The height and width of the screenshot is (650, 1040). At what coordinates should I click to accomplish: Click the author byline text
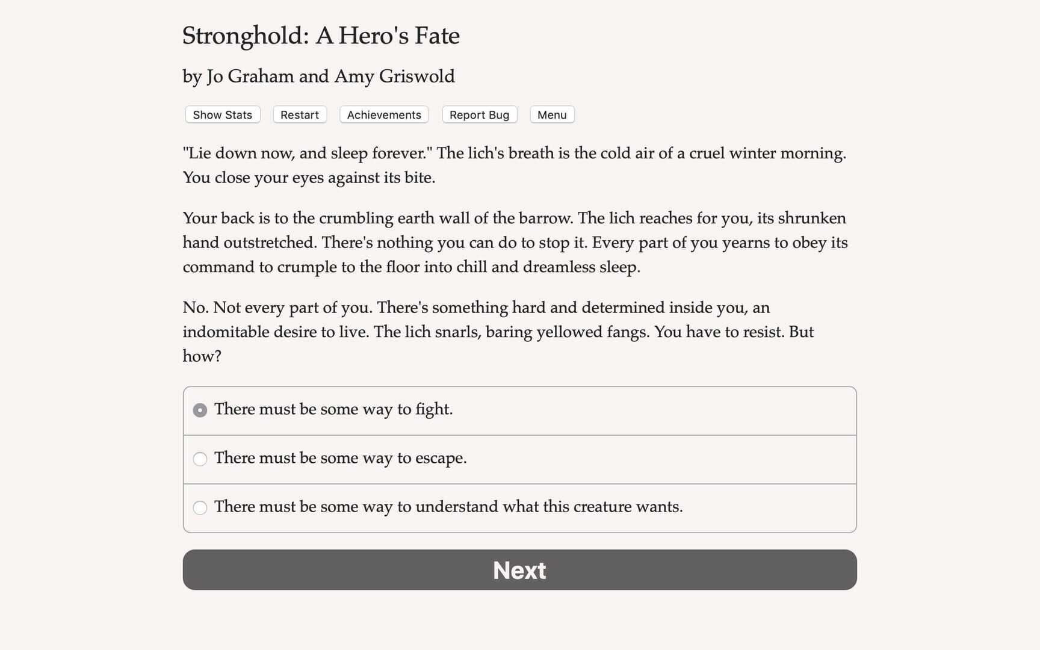pyautogui.click(x=318, y=76)
